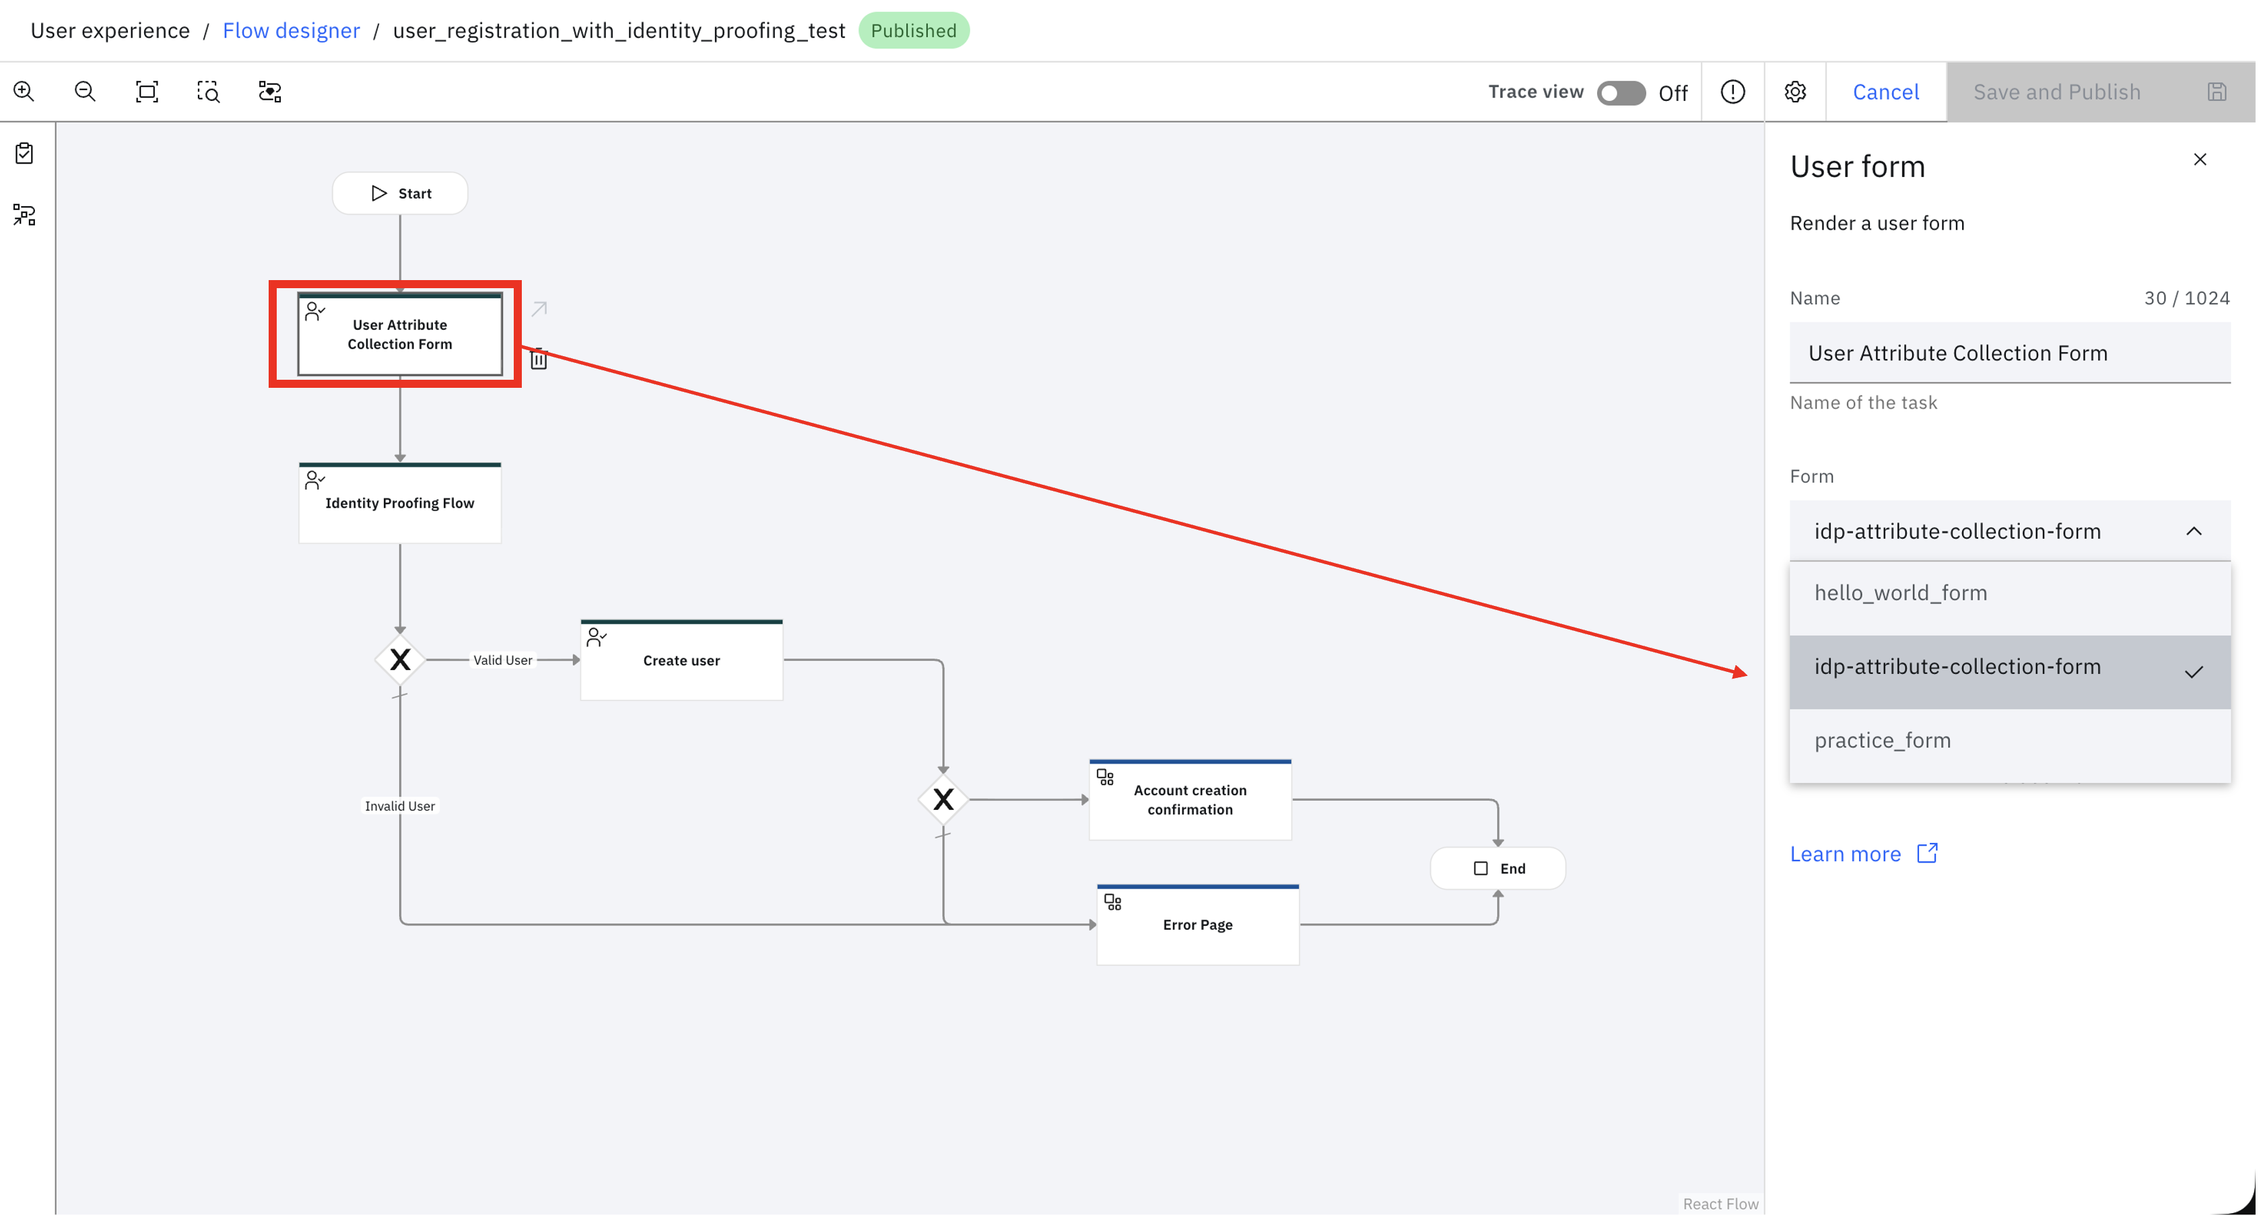Close the User form panel
The height and width of the screenshot is (1216, 2261).
click(2200, 159)
